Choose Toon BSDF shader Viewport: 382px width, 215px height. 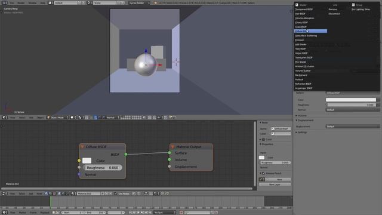tap(300, 49)
